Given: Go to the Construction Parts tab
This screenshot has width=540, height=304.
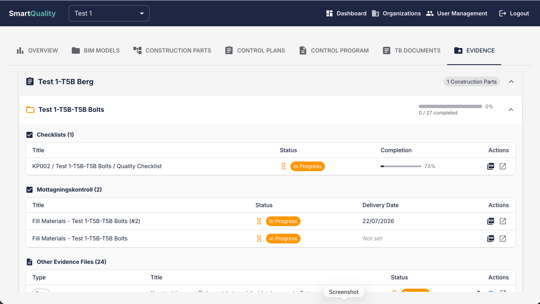Looking at the screenshot, I should click(172, 51).
